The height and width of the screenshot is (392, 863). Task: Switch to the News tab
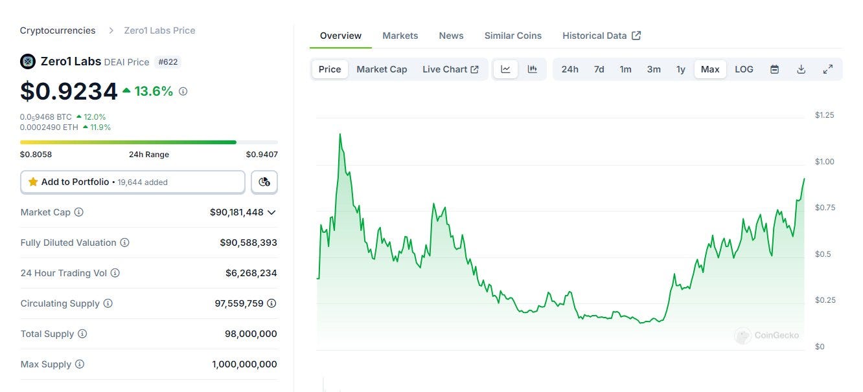(x=451, y=36)
